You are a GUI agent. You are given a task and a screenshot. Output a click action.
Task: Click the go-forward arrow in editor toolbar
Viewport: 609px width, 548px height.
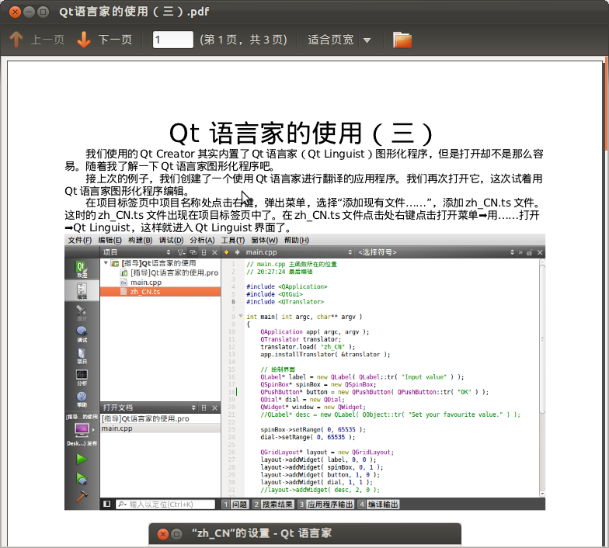click(238, 252)
